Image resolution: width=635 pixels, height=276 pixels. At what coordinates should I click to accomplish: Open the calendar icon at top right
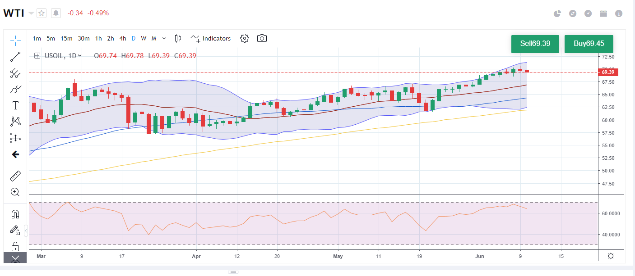[x=603, y=14]
